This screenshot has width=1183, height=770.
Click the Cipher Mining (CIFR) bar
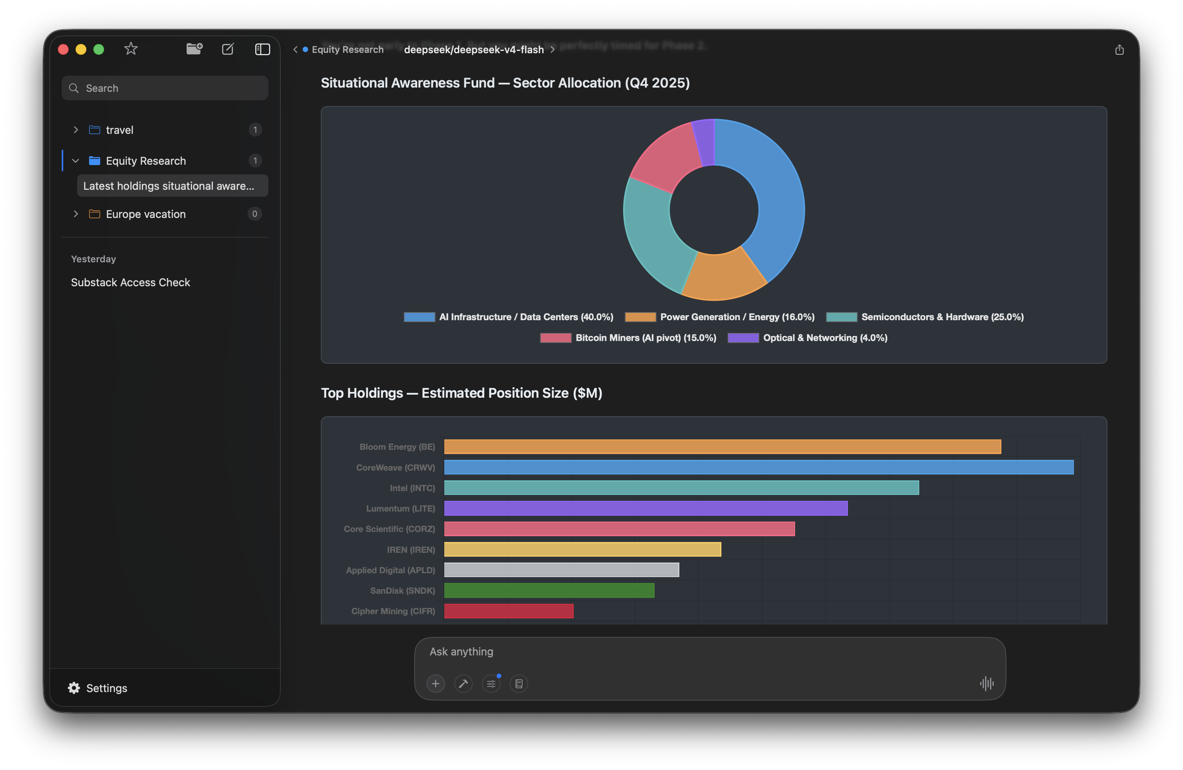[509, 611]
